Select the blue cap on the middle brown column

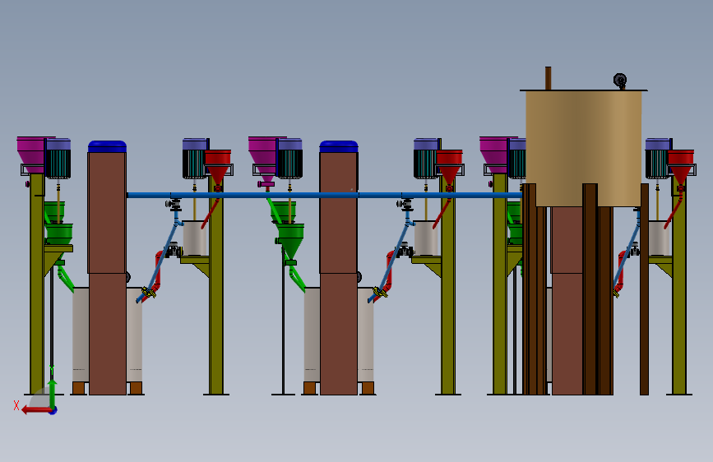point(339,146)
